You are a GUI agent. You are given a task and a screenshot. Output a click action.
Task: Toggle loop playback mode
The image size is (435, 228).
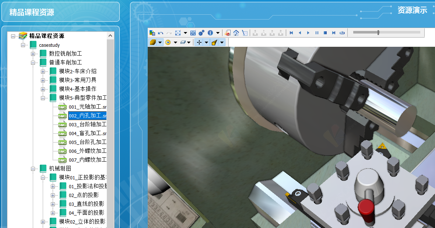(342, 33)
